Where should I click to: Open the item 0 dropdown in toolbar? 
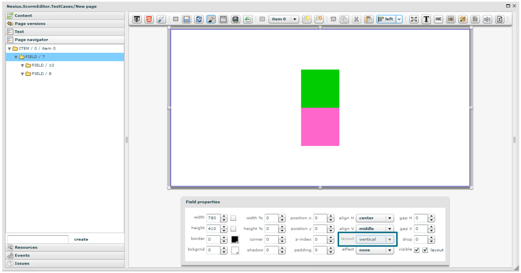click(x=294, y=19)
